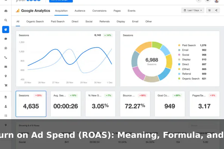Open the Last 7 Days date dropdown

click(193, 10)
